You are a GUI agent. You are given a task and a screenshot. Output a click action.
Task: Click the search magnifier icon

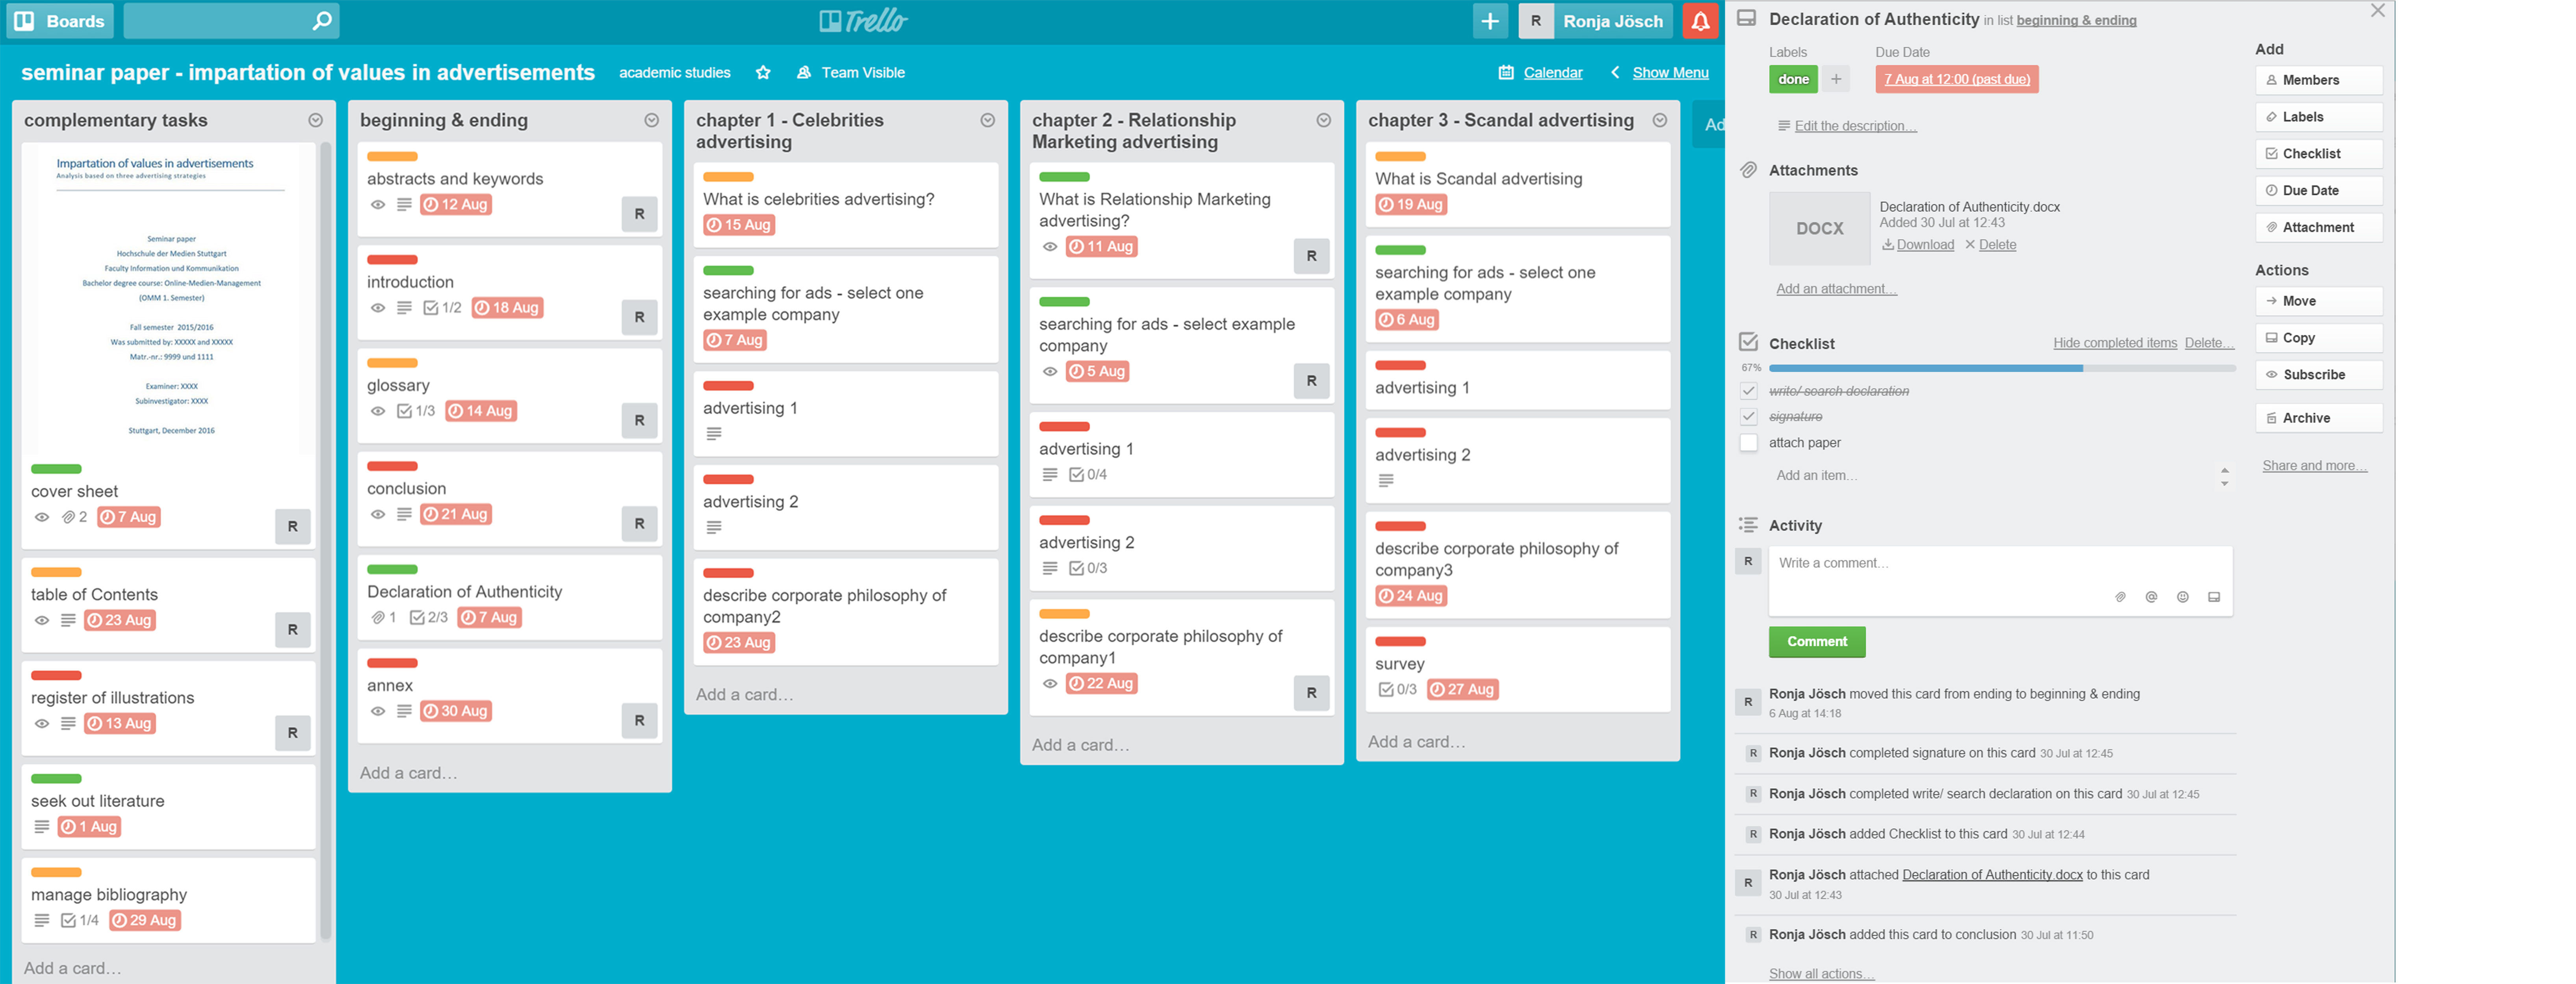(322, 21)
